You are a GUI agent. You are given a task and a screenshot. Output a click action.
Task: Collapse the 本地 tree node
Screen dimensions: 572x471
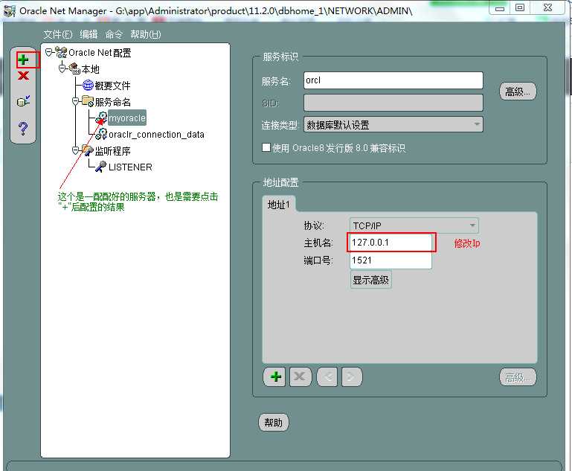pyautogui.click(x=62, y=68)
